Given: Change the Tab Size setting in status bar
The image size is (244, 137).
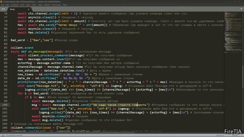Looking at the screenshot, I should (220, 135).
